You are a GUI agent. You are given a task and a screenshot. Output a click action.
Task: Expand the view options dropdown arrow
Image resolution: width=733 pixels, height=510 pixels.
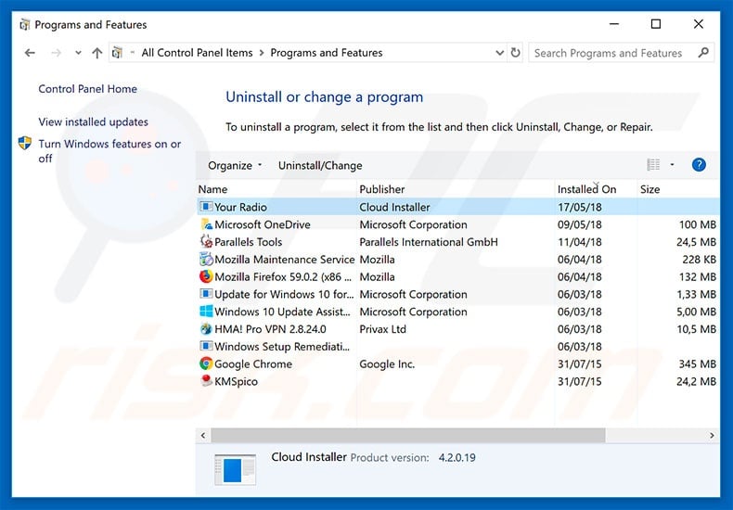pyautogui.click(x=673, y=164)
